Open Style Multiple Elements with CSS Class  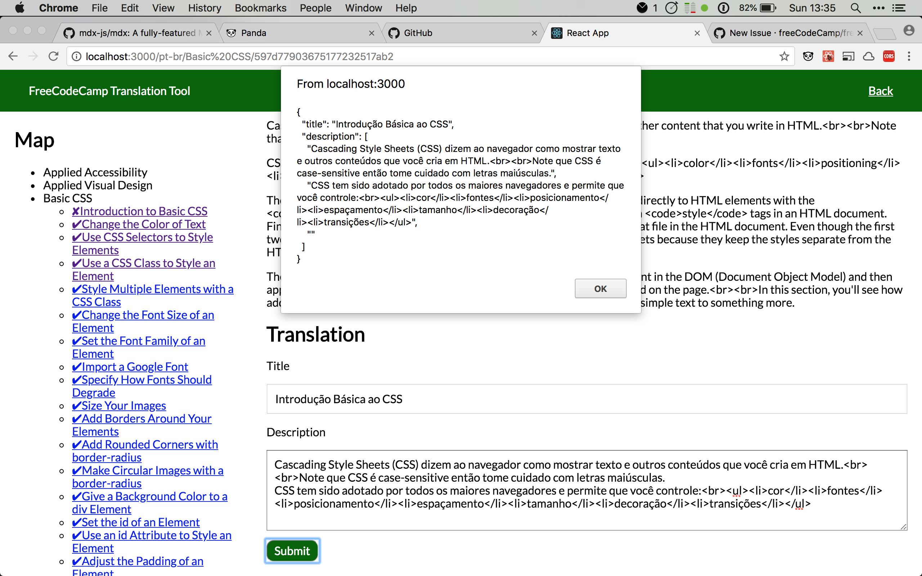[x=153, y=295]
